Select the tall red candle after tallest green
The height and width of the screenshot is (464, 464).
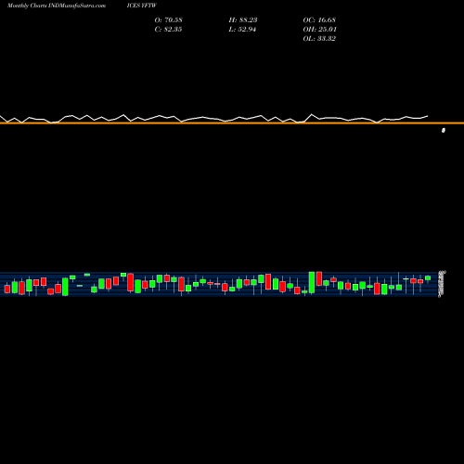click(319, 278)
